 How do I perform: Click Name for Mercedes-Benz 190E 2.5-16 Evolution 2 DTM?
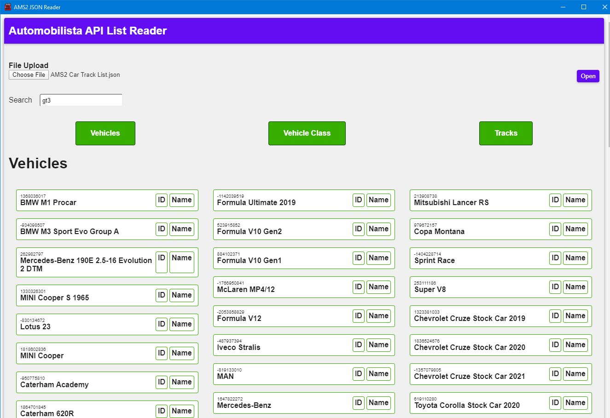182,262
